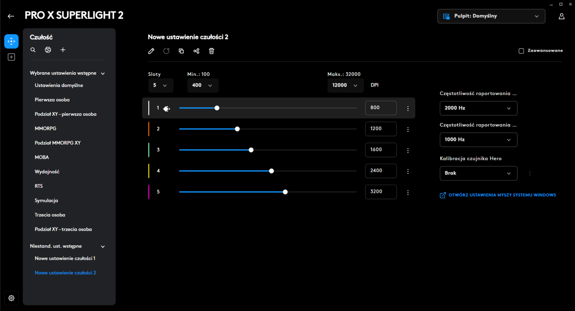Screen dimensions: 575x311
Task: Click the 800 DPI input field
Action: (x=381, y=108)
